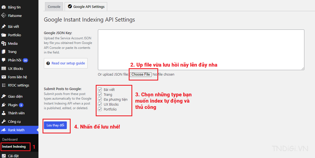Open the Media menu label
The image size is (315, 158).
pyautogui.click(x=13, y=43)
